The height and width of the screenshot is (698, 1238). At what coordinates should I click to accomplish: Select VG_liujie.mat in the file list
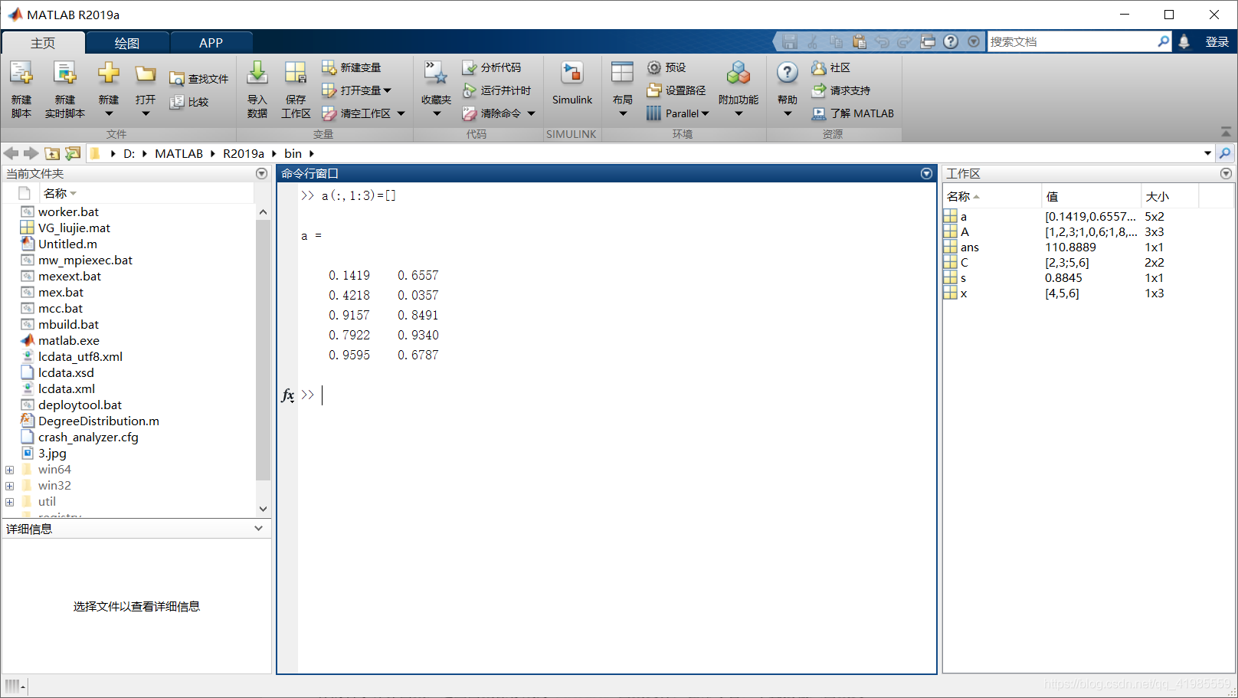point(74,228)
